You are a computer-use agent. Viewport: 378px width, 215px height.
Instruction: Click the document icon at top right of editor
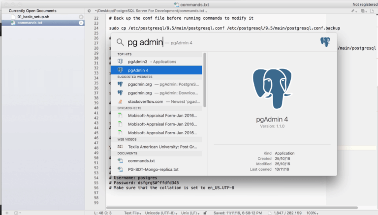[372, 11]
